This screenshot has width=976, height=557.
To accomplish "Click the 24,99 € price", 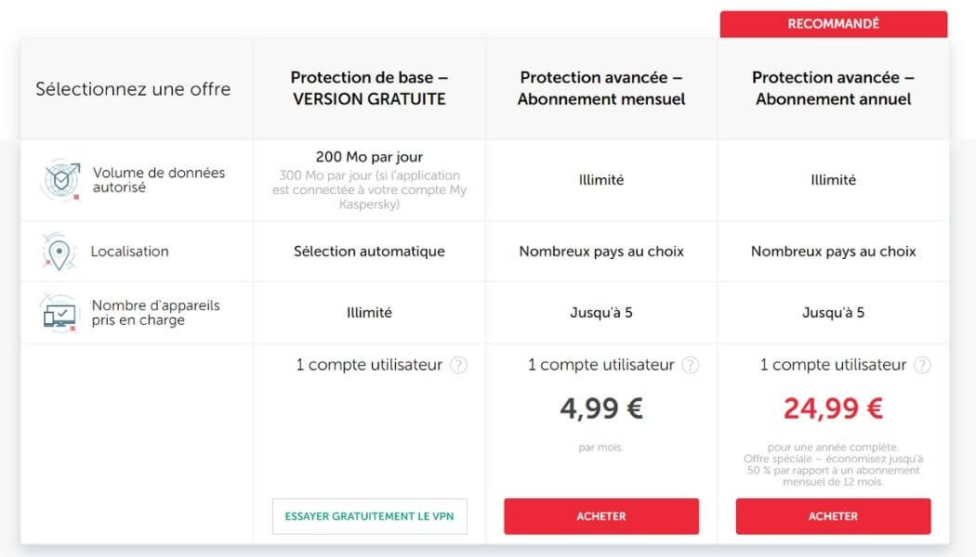I will (833, 407).
